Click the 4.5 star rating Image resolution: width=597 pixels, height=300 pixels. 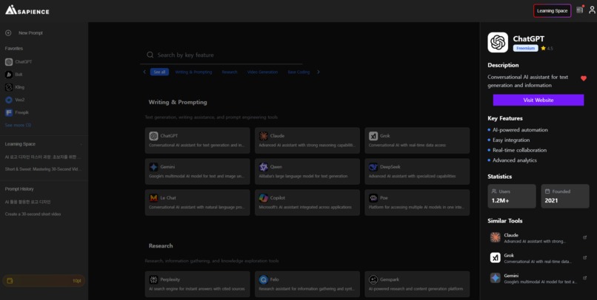(547, 48)
